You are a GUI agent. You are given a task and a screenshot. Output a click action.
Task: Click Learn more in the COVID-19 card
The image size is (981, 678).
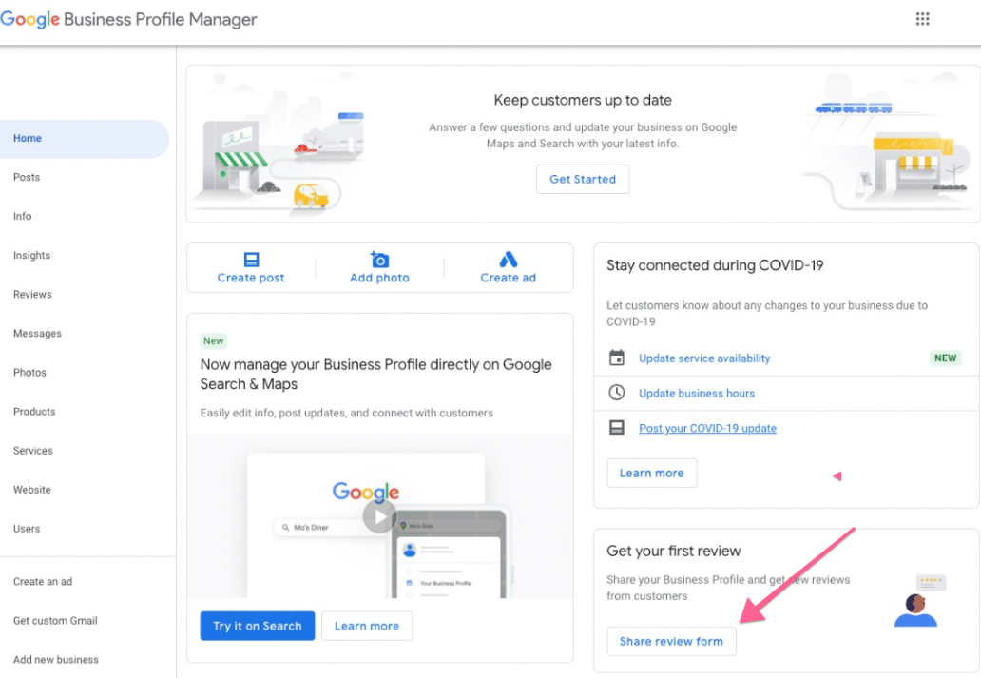tap(651, 473)
